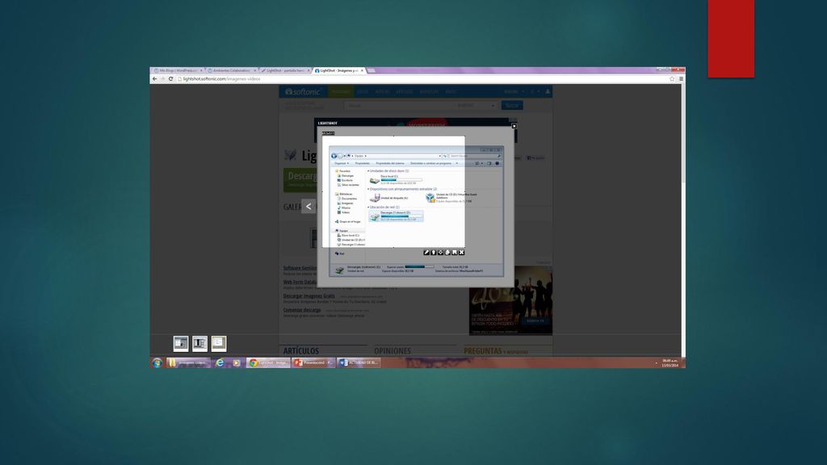This screenshot has width=827, height=465.
Task: Open the OPINIONES tab
Action: (393, 350)
